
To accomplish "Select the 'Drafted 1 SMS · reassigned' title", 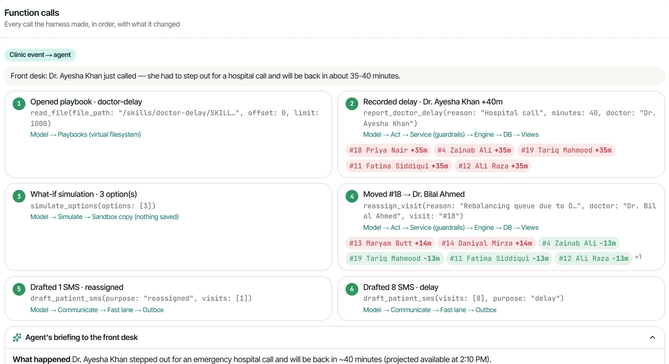I will coord(77,287).
